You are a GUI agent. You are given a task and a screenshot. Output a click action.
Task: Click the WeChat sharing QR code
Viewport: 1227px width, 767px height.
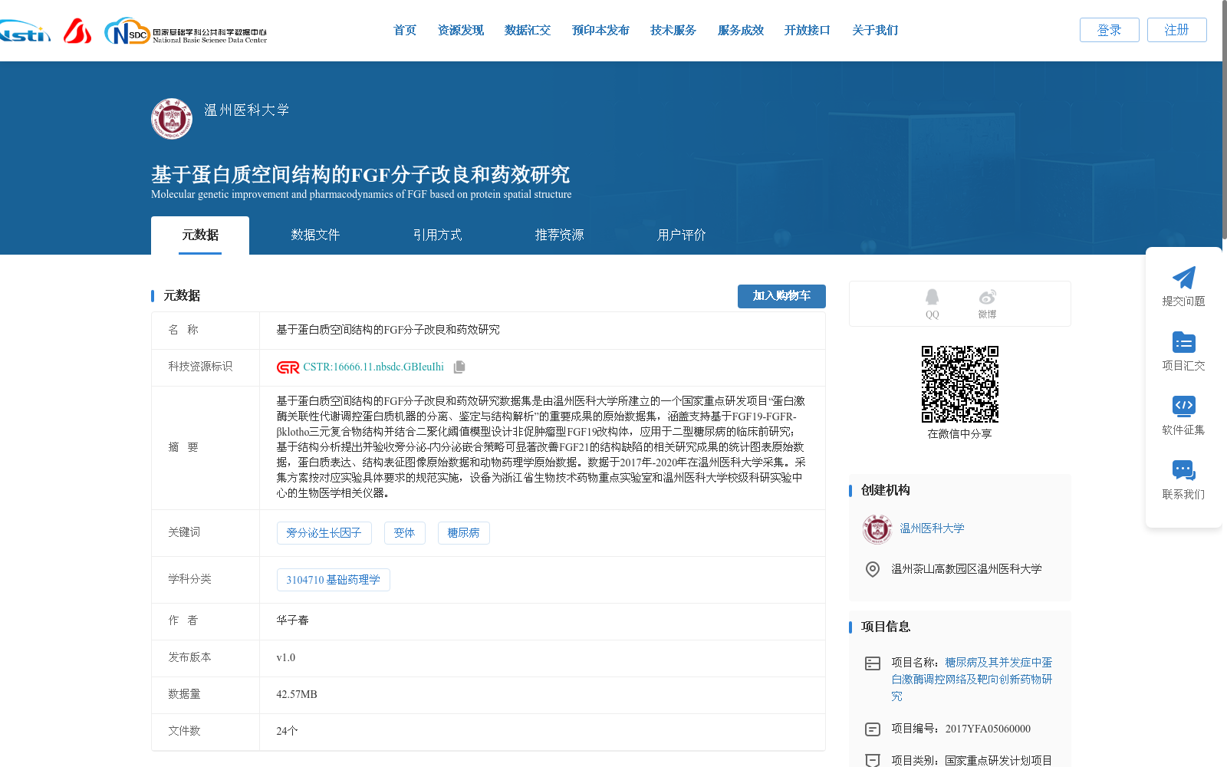point(959,383)
